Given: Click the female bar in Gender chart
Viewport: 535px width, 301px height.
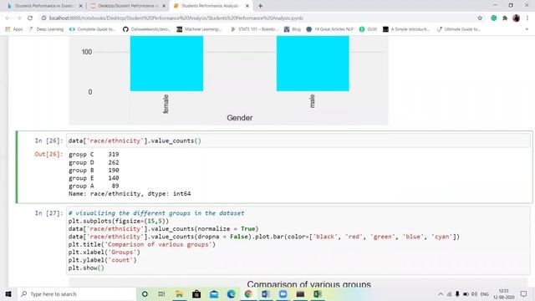Looking at the screenshot, I should click(x=166, y=64).
